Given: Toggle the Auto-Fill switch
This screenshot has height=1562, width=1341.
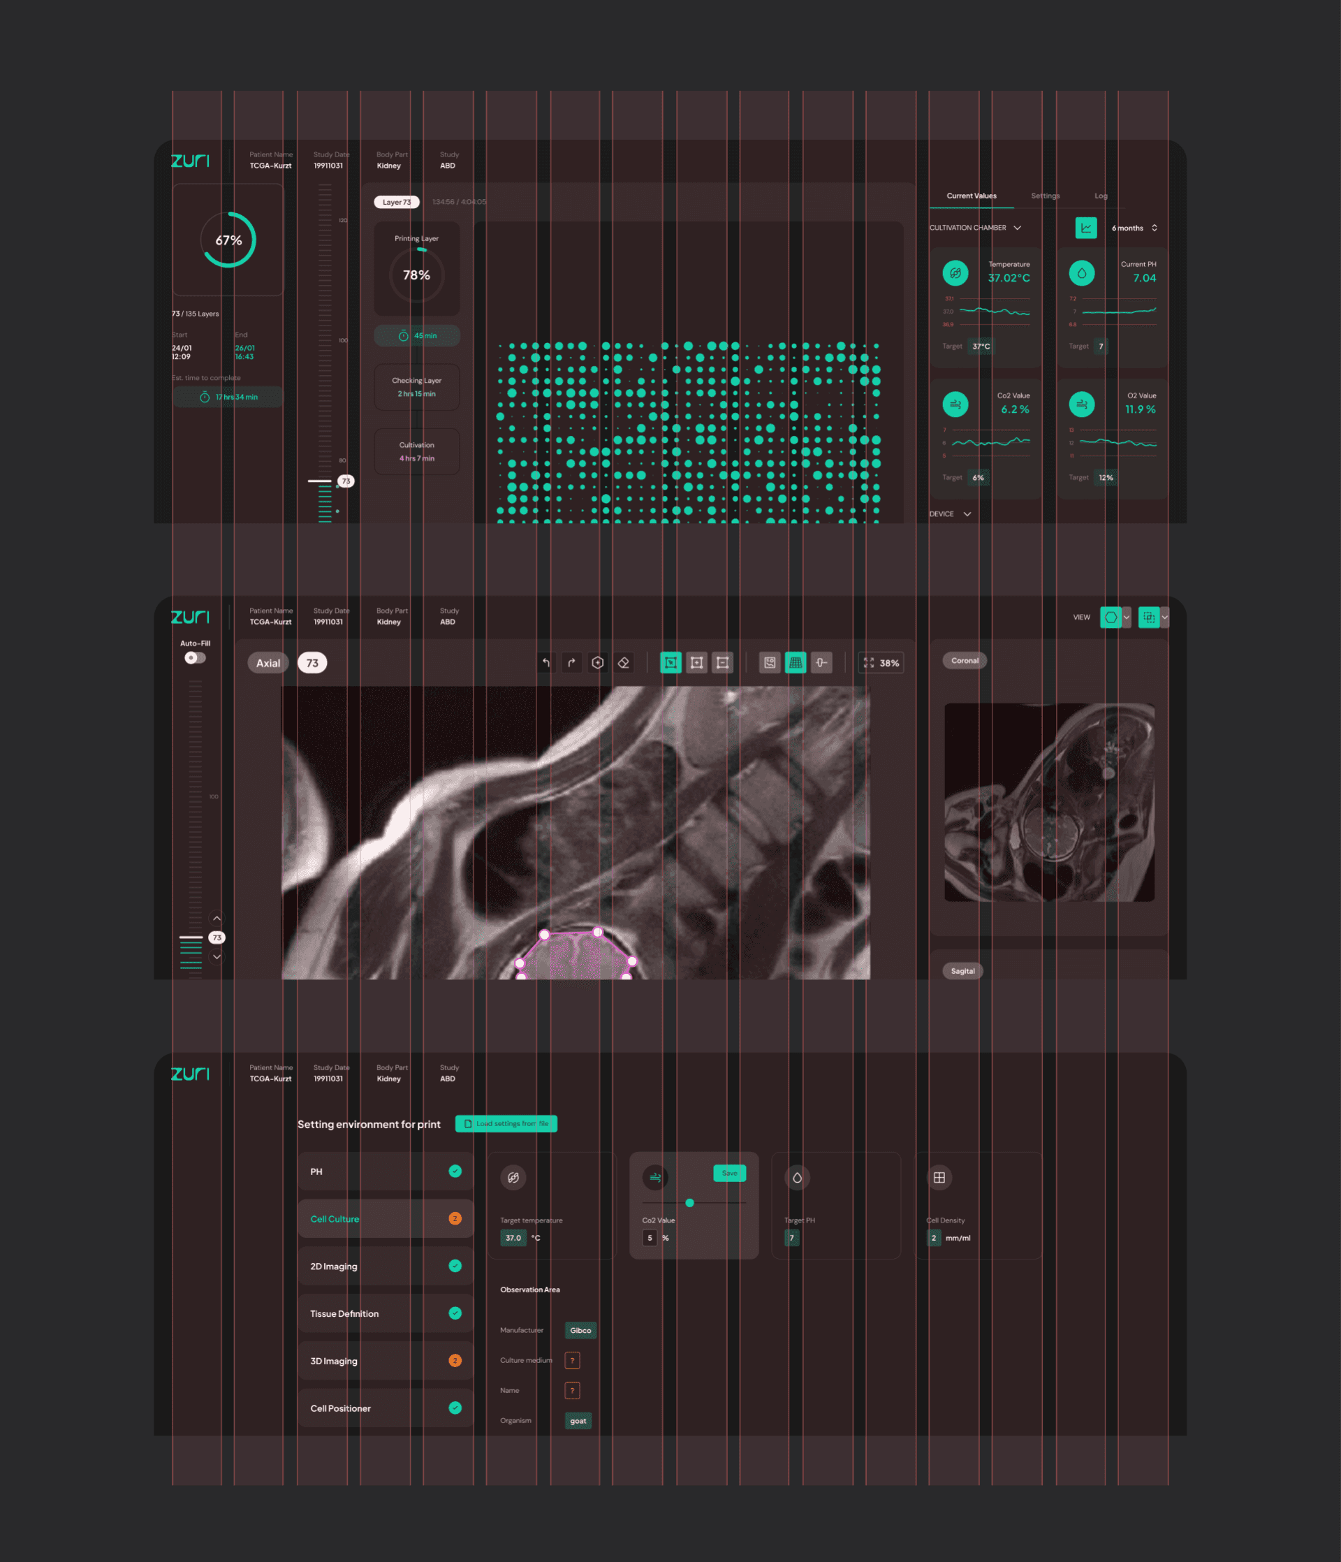Looking at the screenshot, I should point(194,658).
